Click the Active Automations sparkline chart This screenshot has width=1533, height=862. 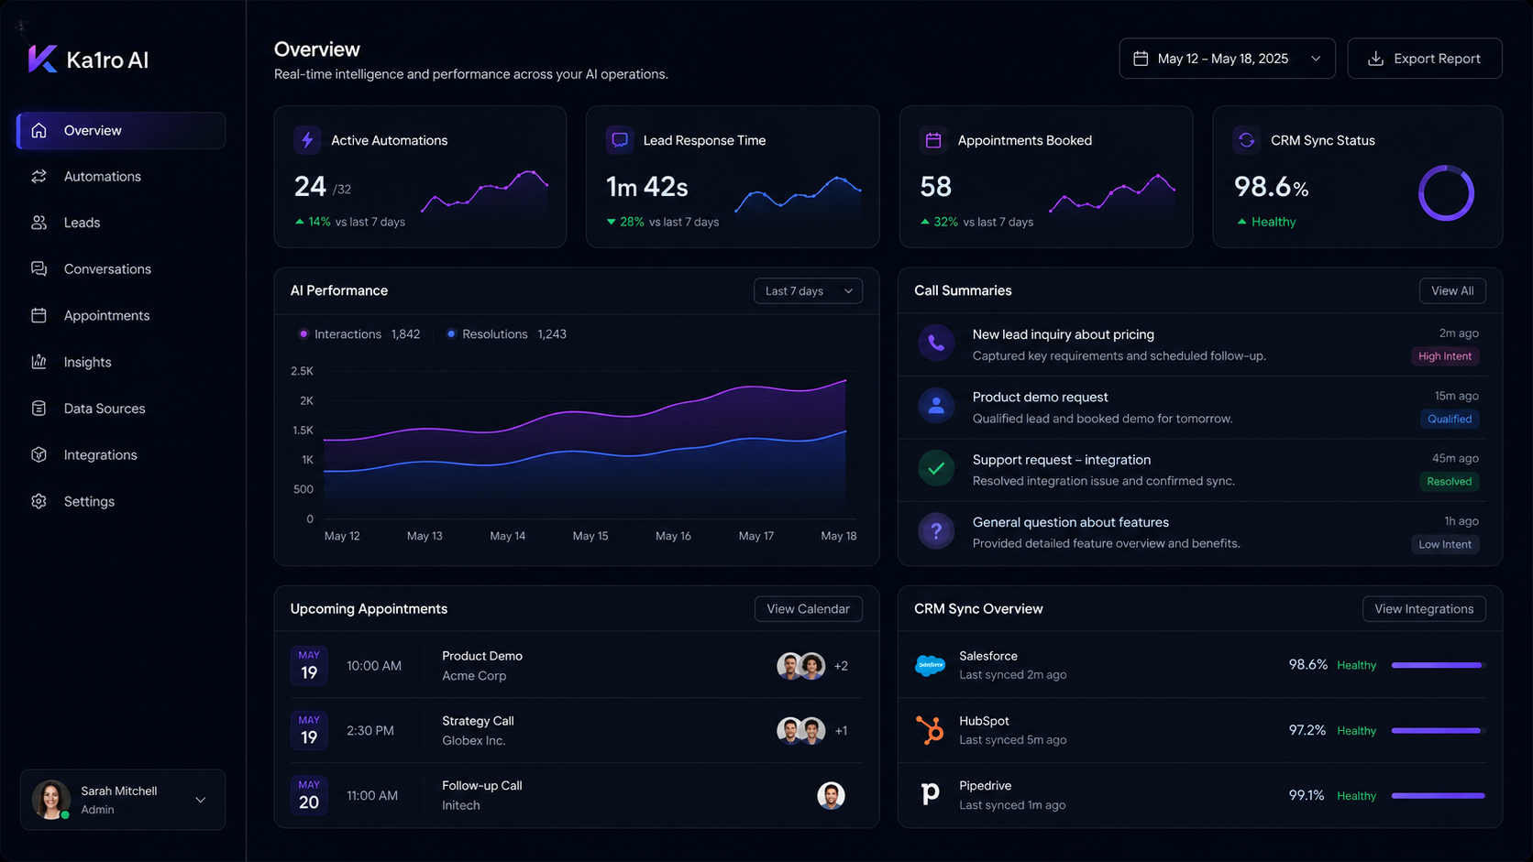(485, 192)
